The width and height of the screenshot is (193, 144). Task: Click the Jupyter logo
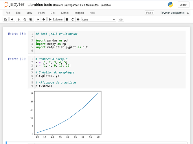coord(14,5)
